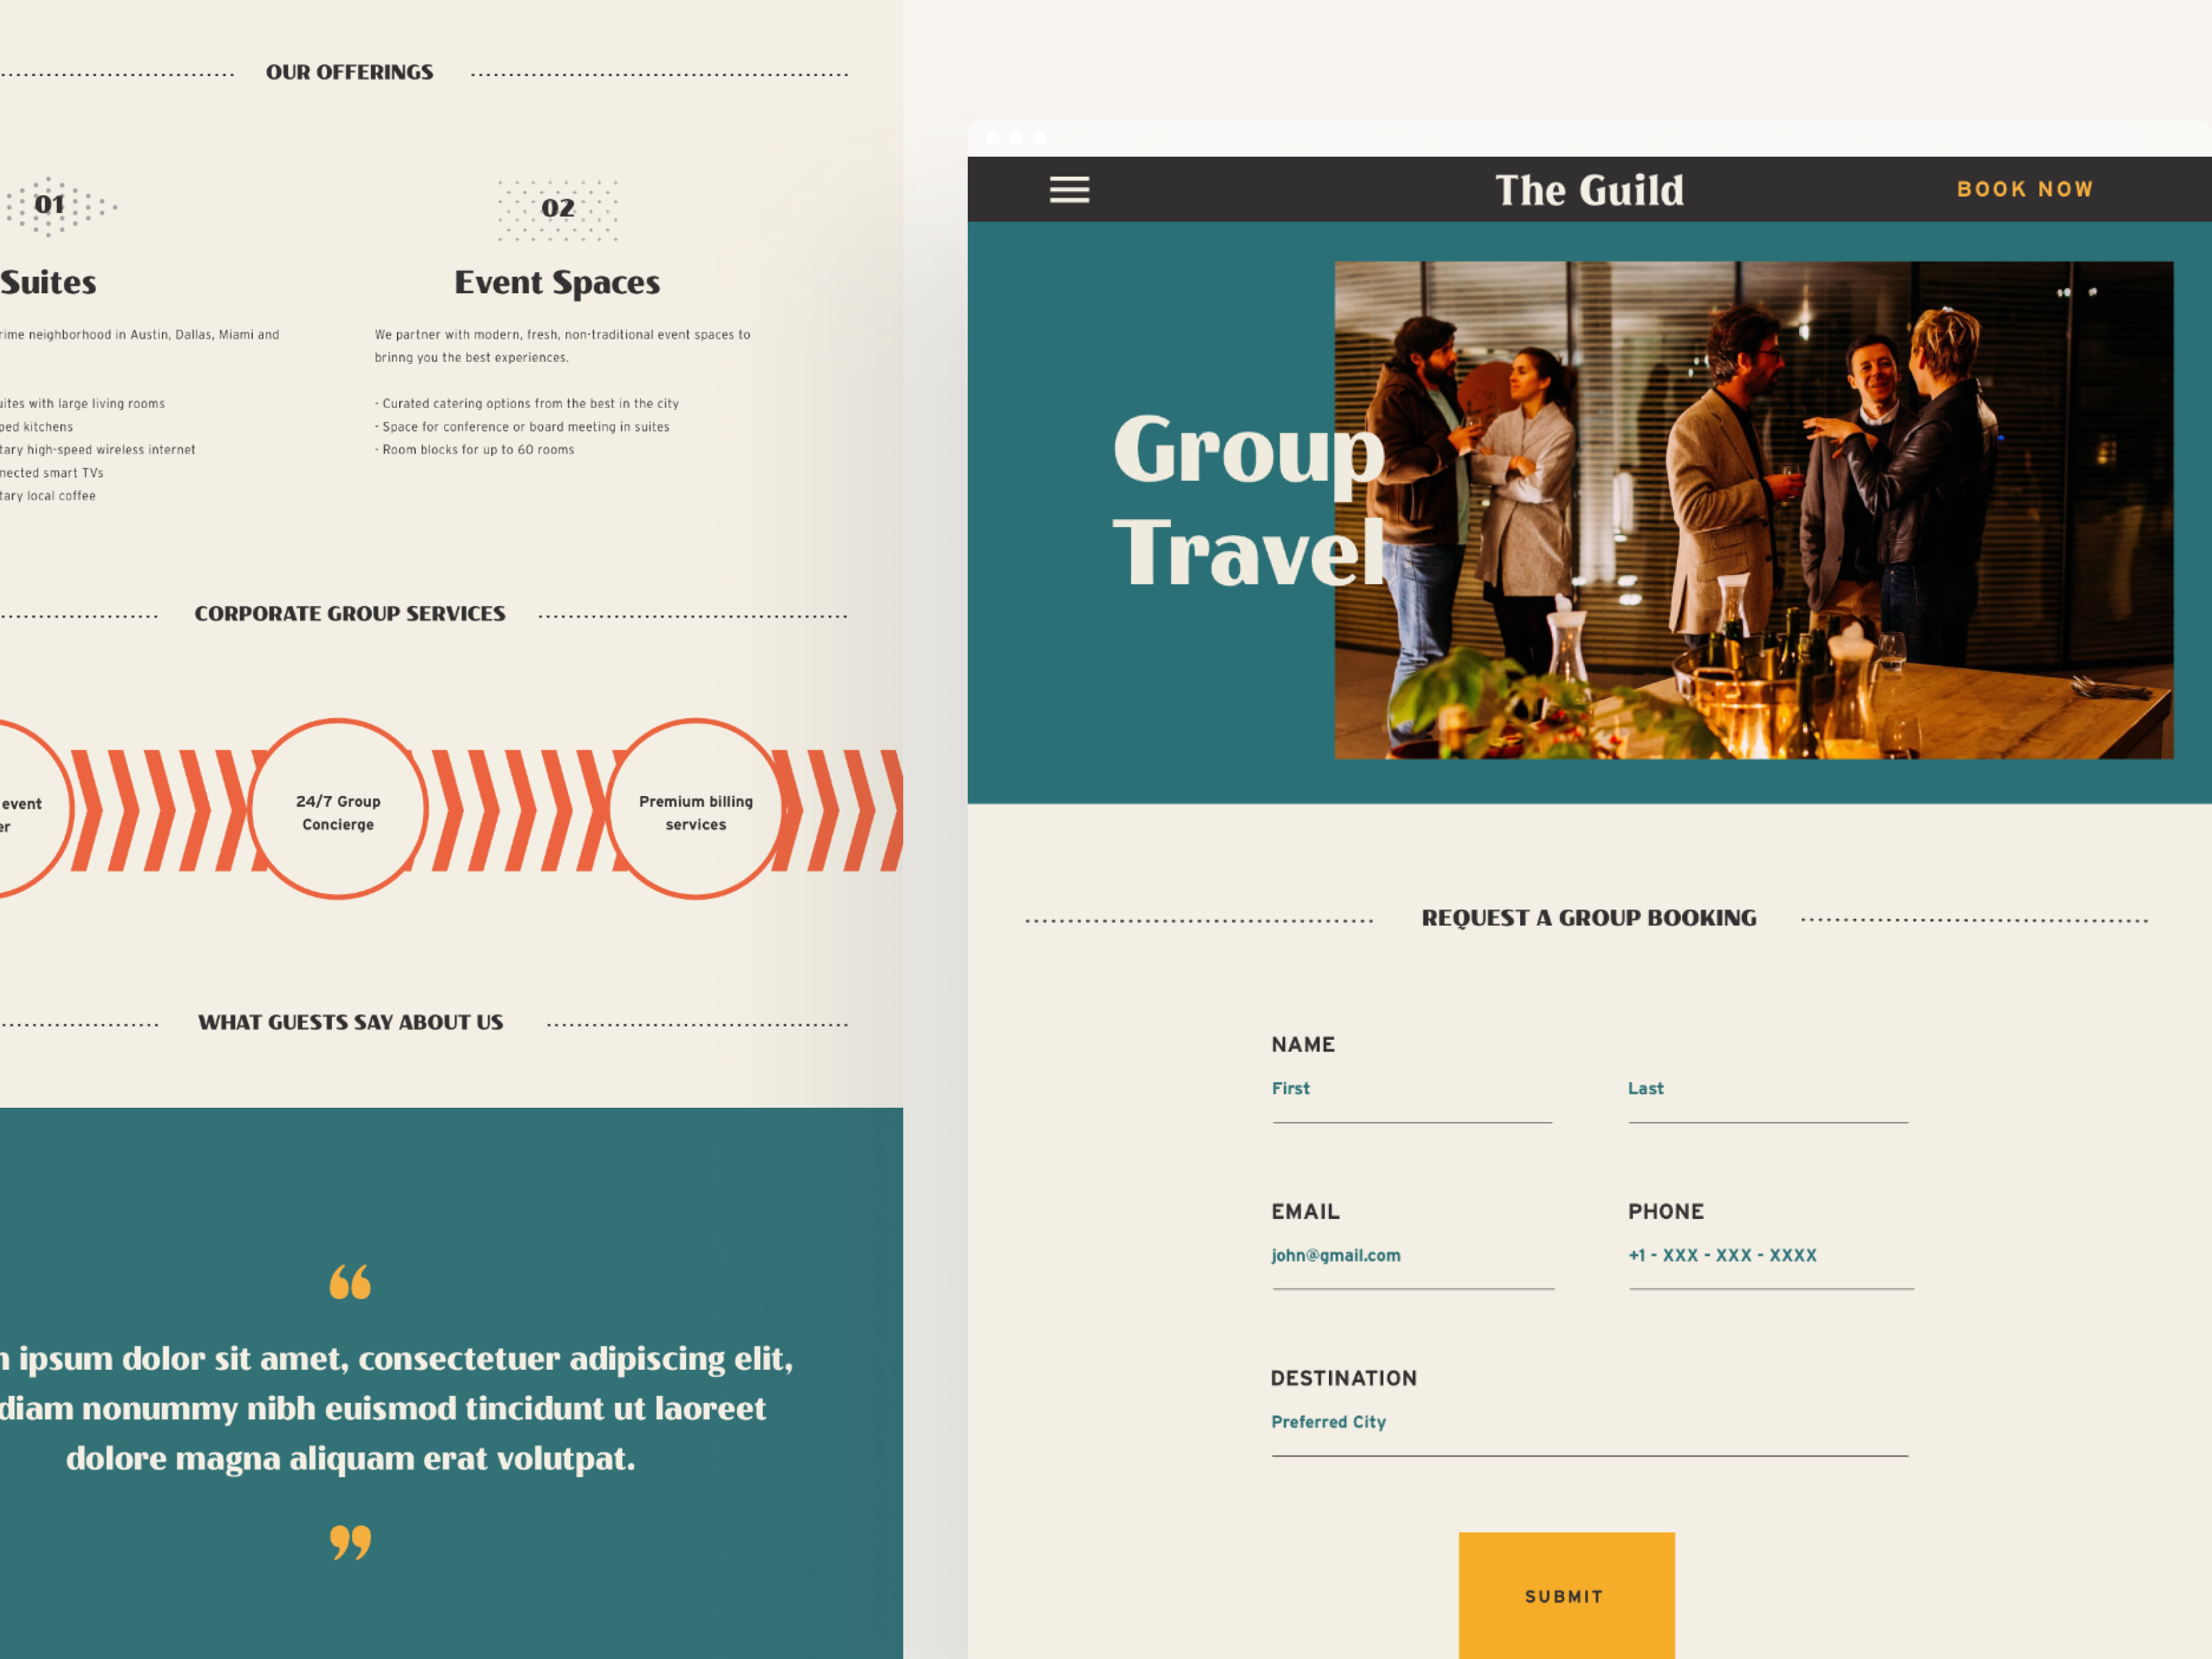Viewport: 2212px width, 1659px height.
Task: Select the 24/7 Group Concierge circle
Action: [x=338, y=811]
